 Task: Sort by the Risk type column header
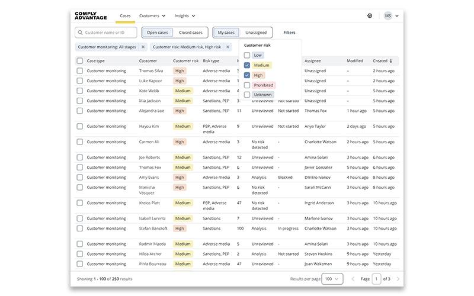(x=211, y=61)
